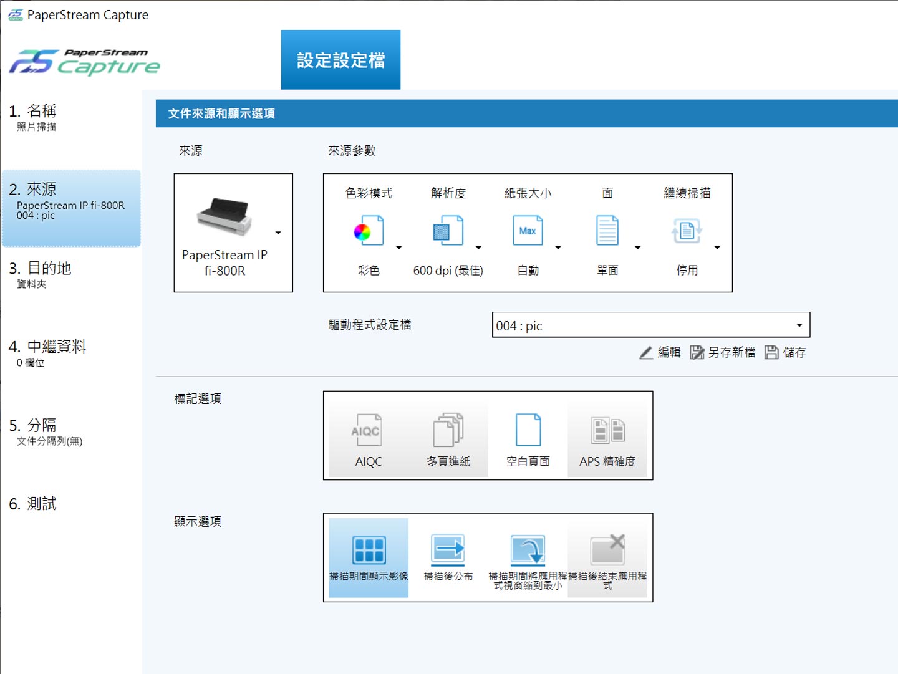898x674 pixels.
Task: Toggle minimize application window during scan option
Action: (x=528, y=558)
